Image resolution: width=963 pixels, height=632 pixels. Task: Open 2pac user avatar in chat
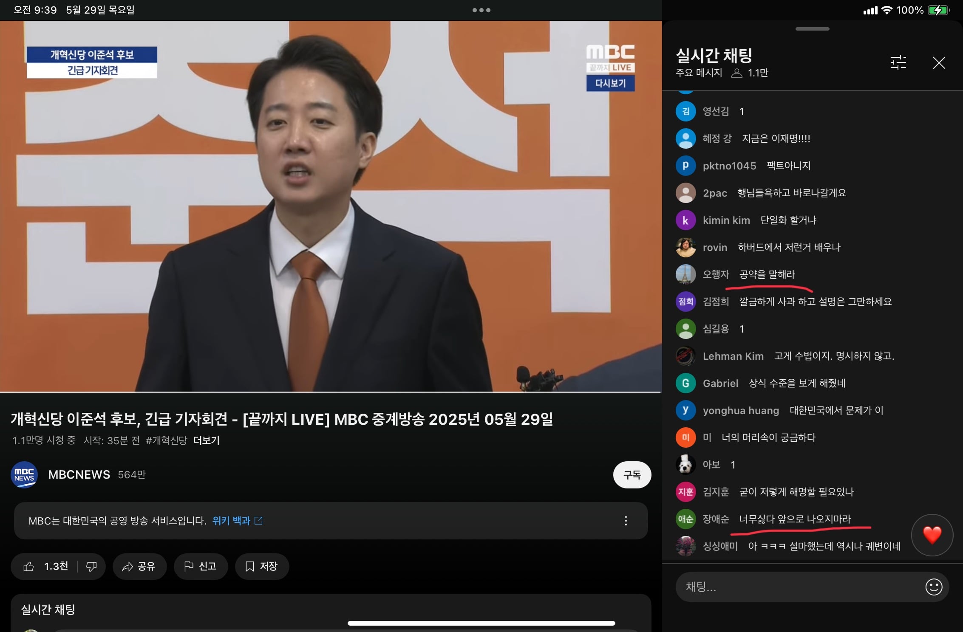pos(685,193)
